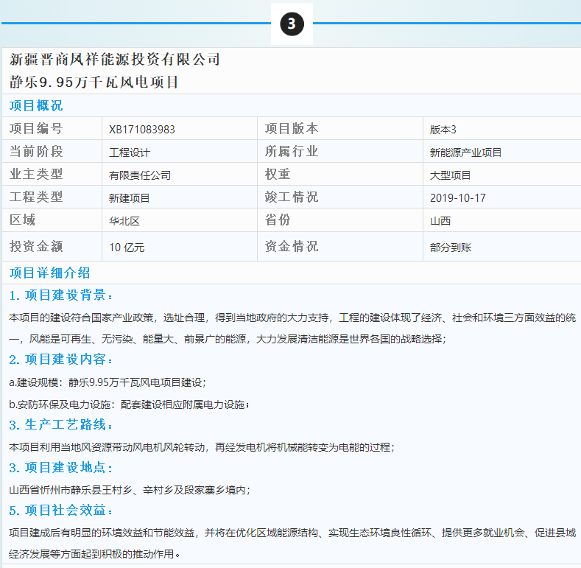
Task: Select the 山西 province value
Action: point(440,221)
